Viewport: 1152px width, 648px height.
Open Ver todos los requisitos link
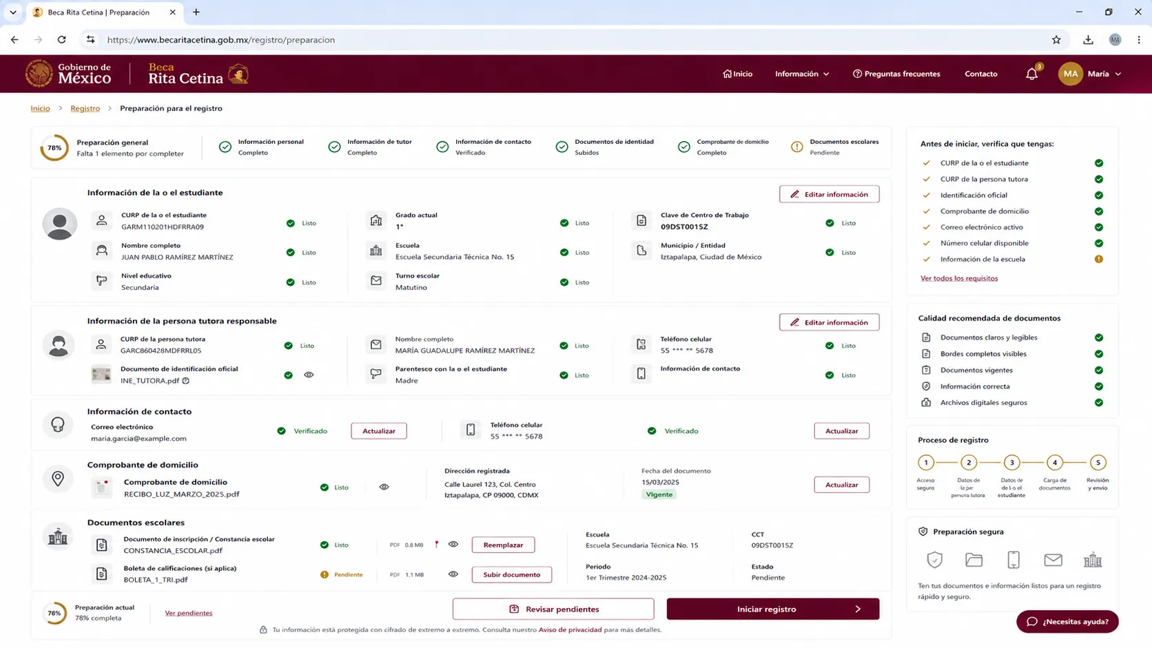(x=959, y=278)
